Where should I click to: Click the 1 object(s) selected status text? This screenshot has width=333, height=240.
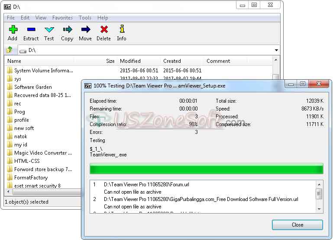27,201
